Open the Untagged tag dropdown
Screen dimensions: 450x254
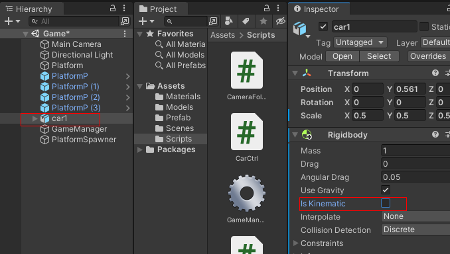coord(360,42)
